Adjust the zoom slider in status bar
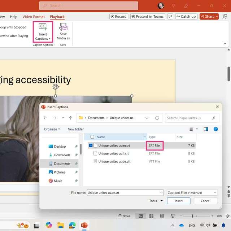 click(192, 216)
